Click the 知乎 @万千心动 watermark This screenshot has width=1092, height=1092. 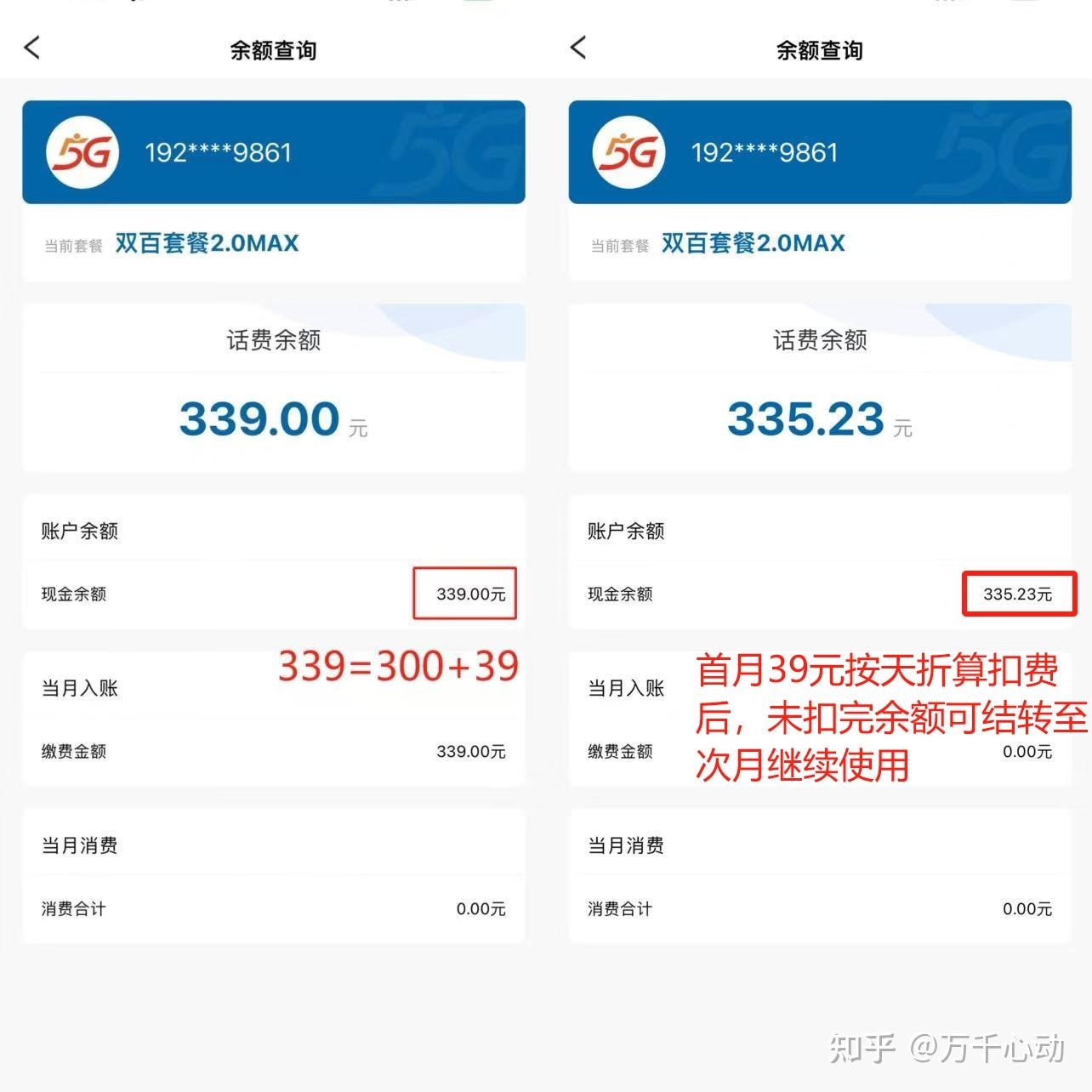pos(947,1048)
